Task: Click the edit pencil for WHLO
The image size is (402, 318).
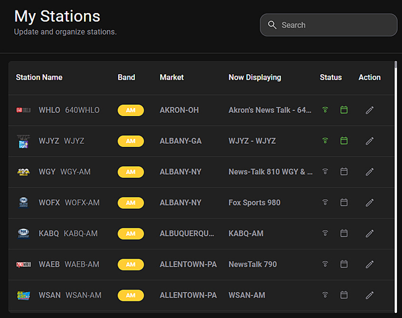Action: tap(369, 110)
